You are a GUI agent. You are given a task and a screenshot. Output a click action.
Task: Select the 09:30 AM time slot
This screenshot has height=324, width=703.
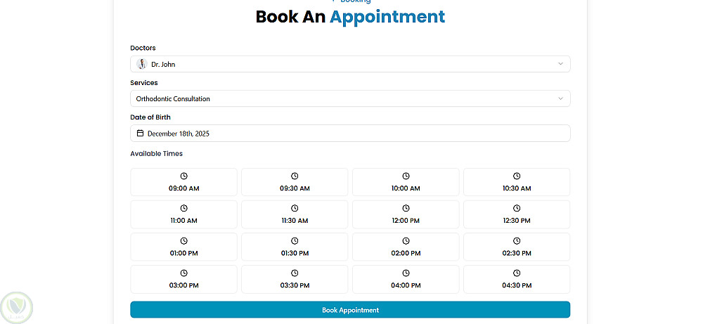click(x=295, y=182)
